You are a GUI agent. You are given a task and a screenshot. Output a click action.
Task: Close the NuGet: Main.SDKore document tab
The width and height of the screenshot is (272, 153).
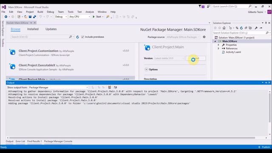(x=35, y=23)
